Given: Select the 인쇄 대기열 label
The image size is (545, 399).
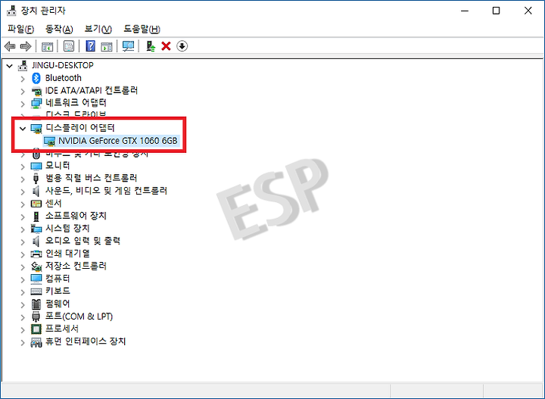Looking at the screenshot, I should (67, 254).
